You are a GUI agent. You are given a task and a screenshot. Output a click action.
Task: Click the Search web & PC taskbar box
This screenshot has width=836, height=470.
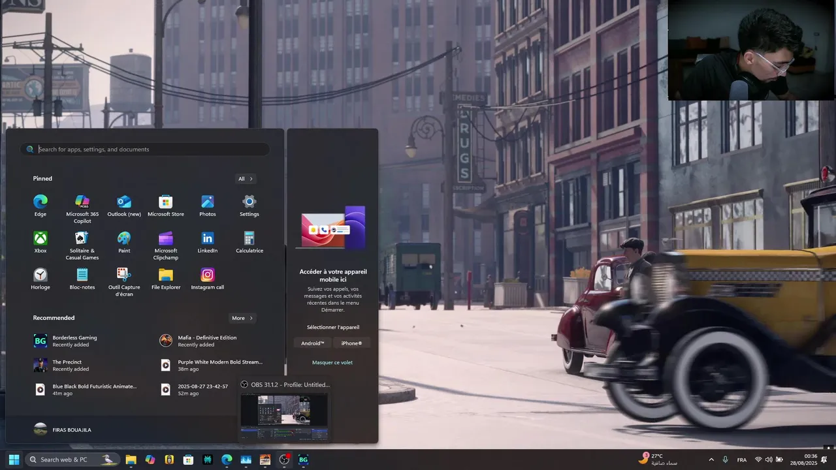point(72,460)
